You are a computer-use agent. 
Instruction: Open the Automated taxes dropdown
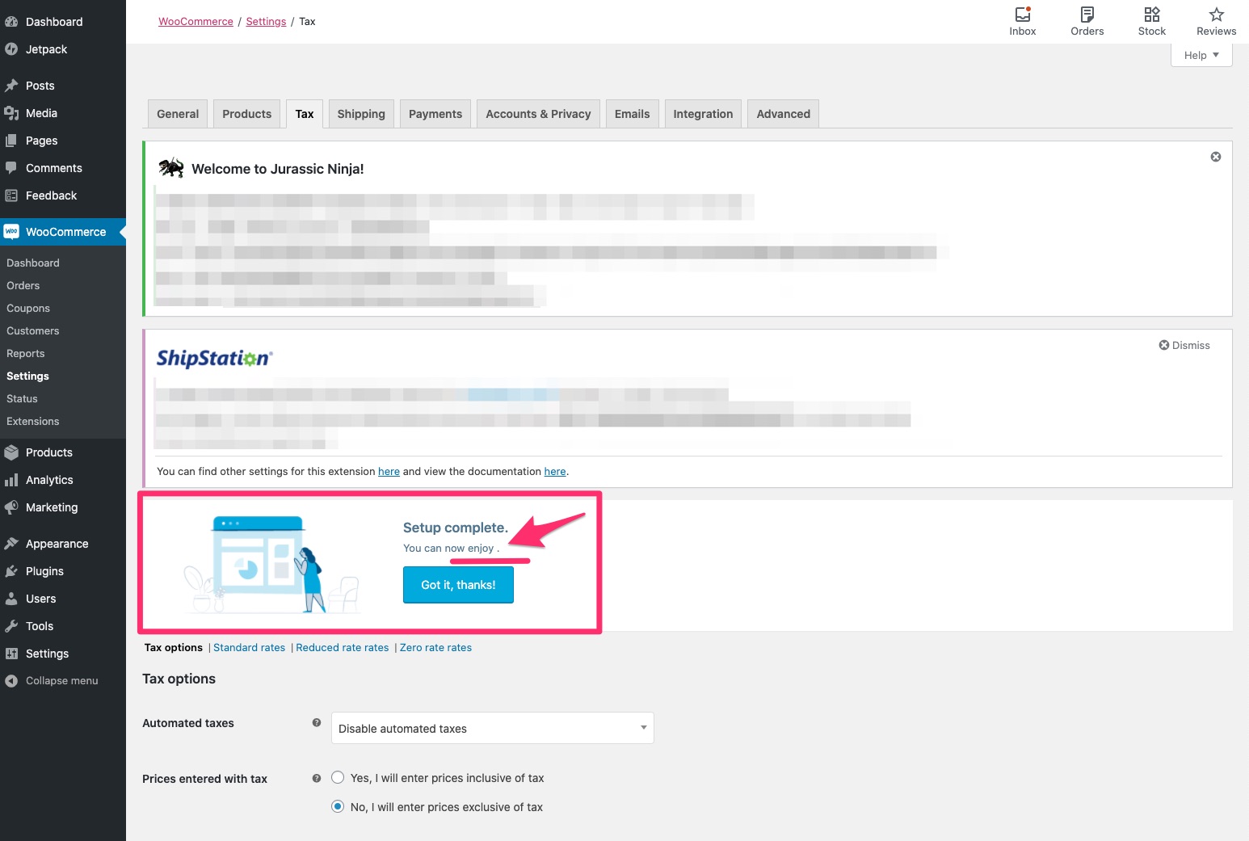493,728
